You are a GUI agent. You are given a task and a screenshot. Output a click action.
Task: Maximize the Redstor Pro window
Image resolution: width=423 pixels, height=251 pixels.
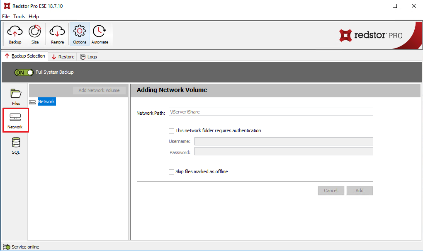coord(395,6)
